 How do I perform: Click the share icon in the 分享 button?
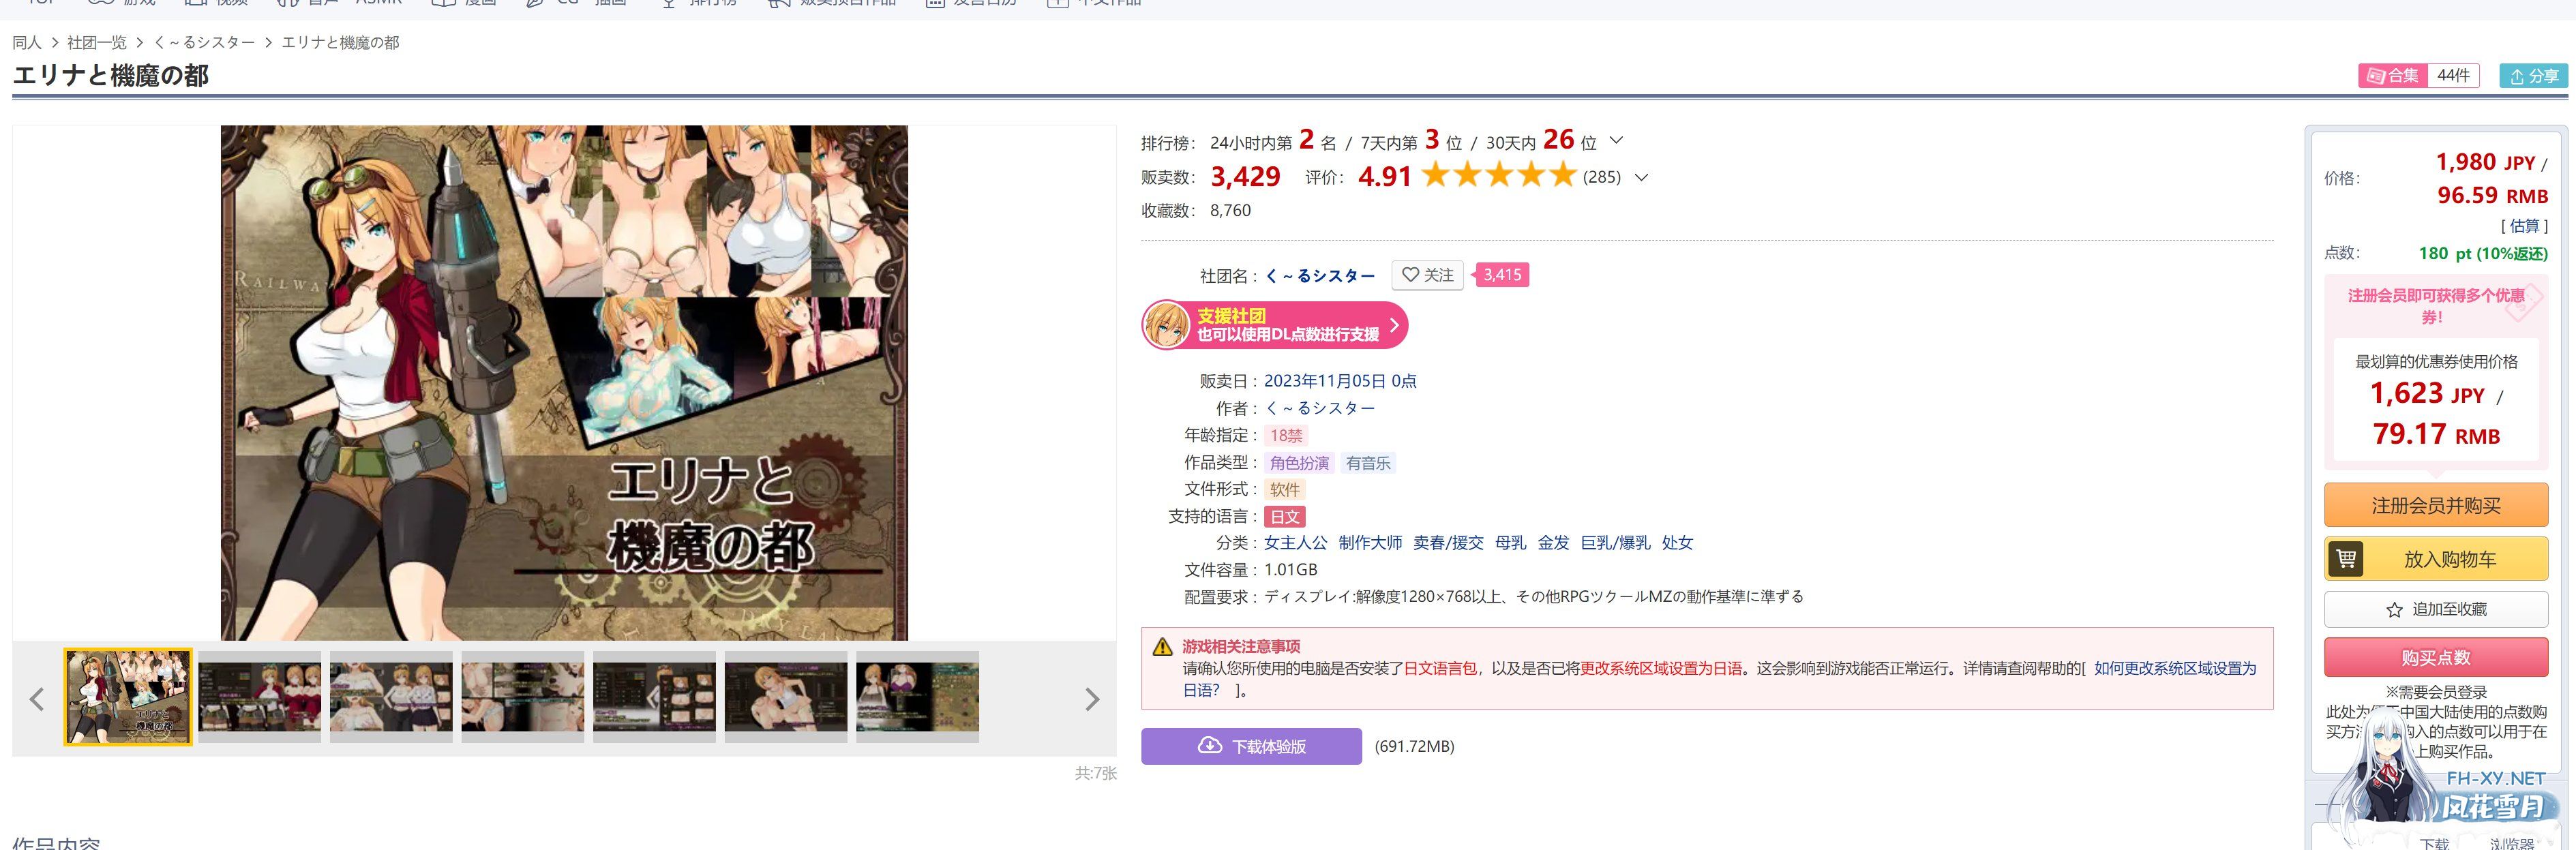[x=2517, y=76]
